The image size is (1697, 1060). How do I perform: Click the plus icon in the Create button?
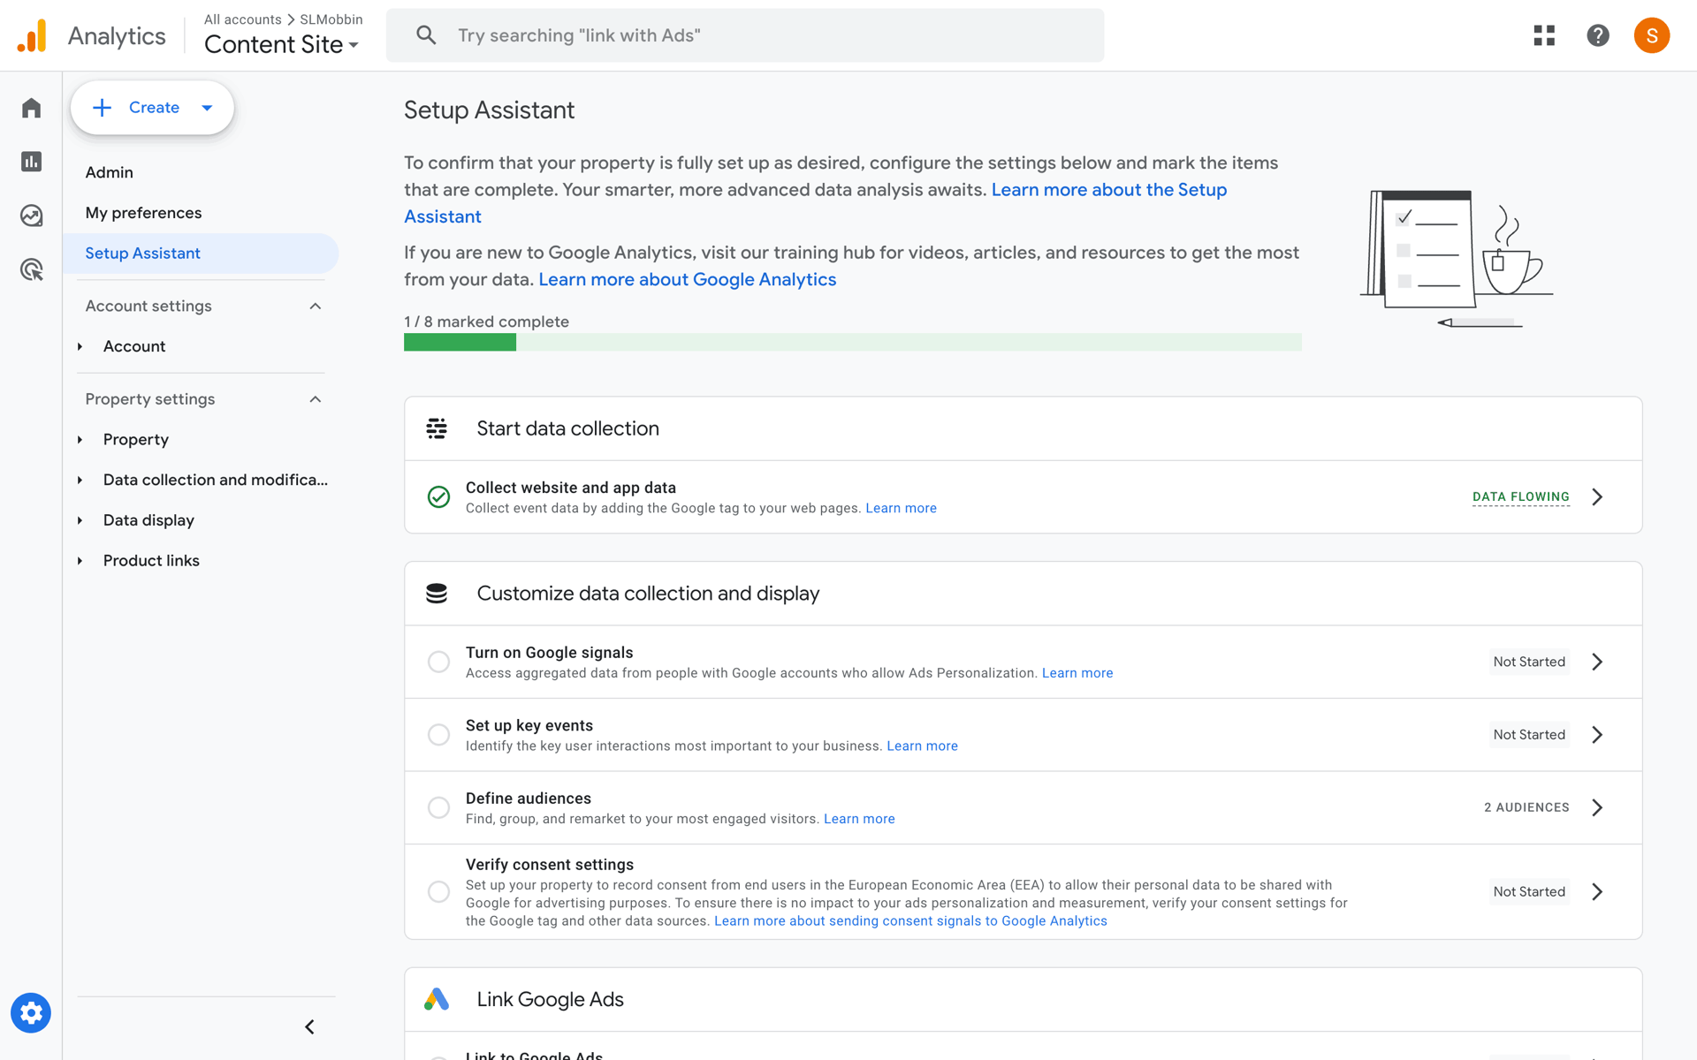click(103, 108)
